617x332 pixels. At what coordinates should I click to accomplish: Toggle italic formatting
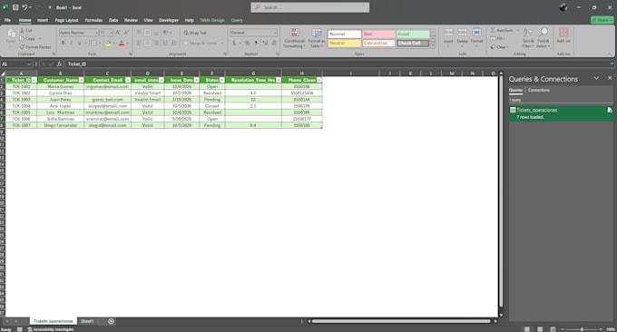pyautogui.click(x=71, y=43)
